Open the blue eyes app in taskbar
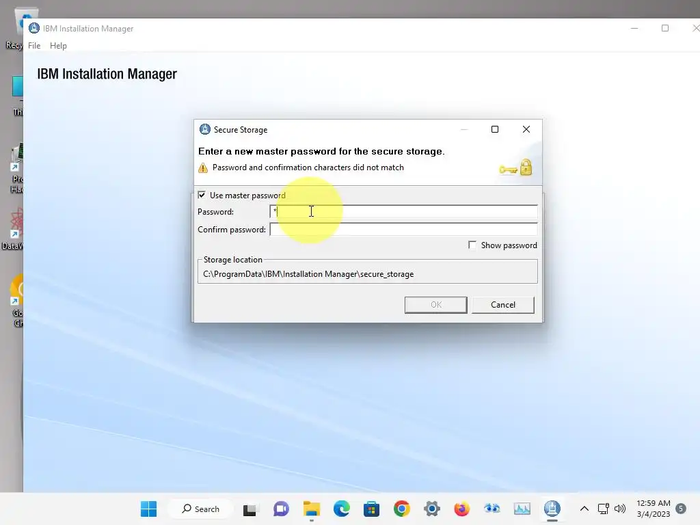Viewport: 700px width, 525px height. coord(492,509)
